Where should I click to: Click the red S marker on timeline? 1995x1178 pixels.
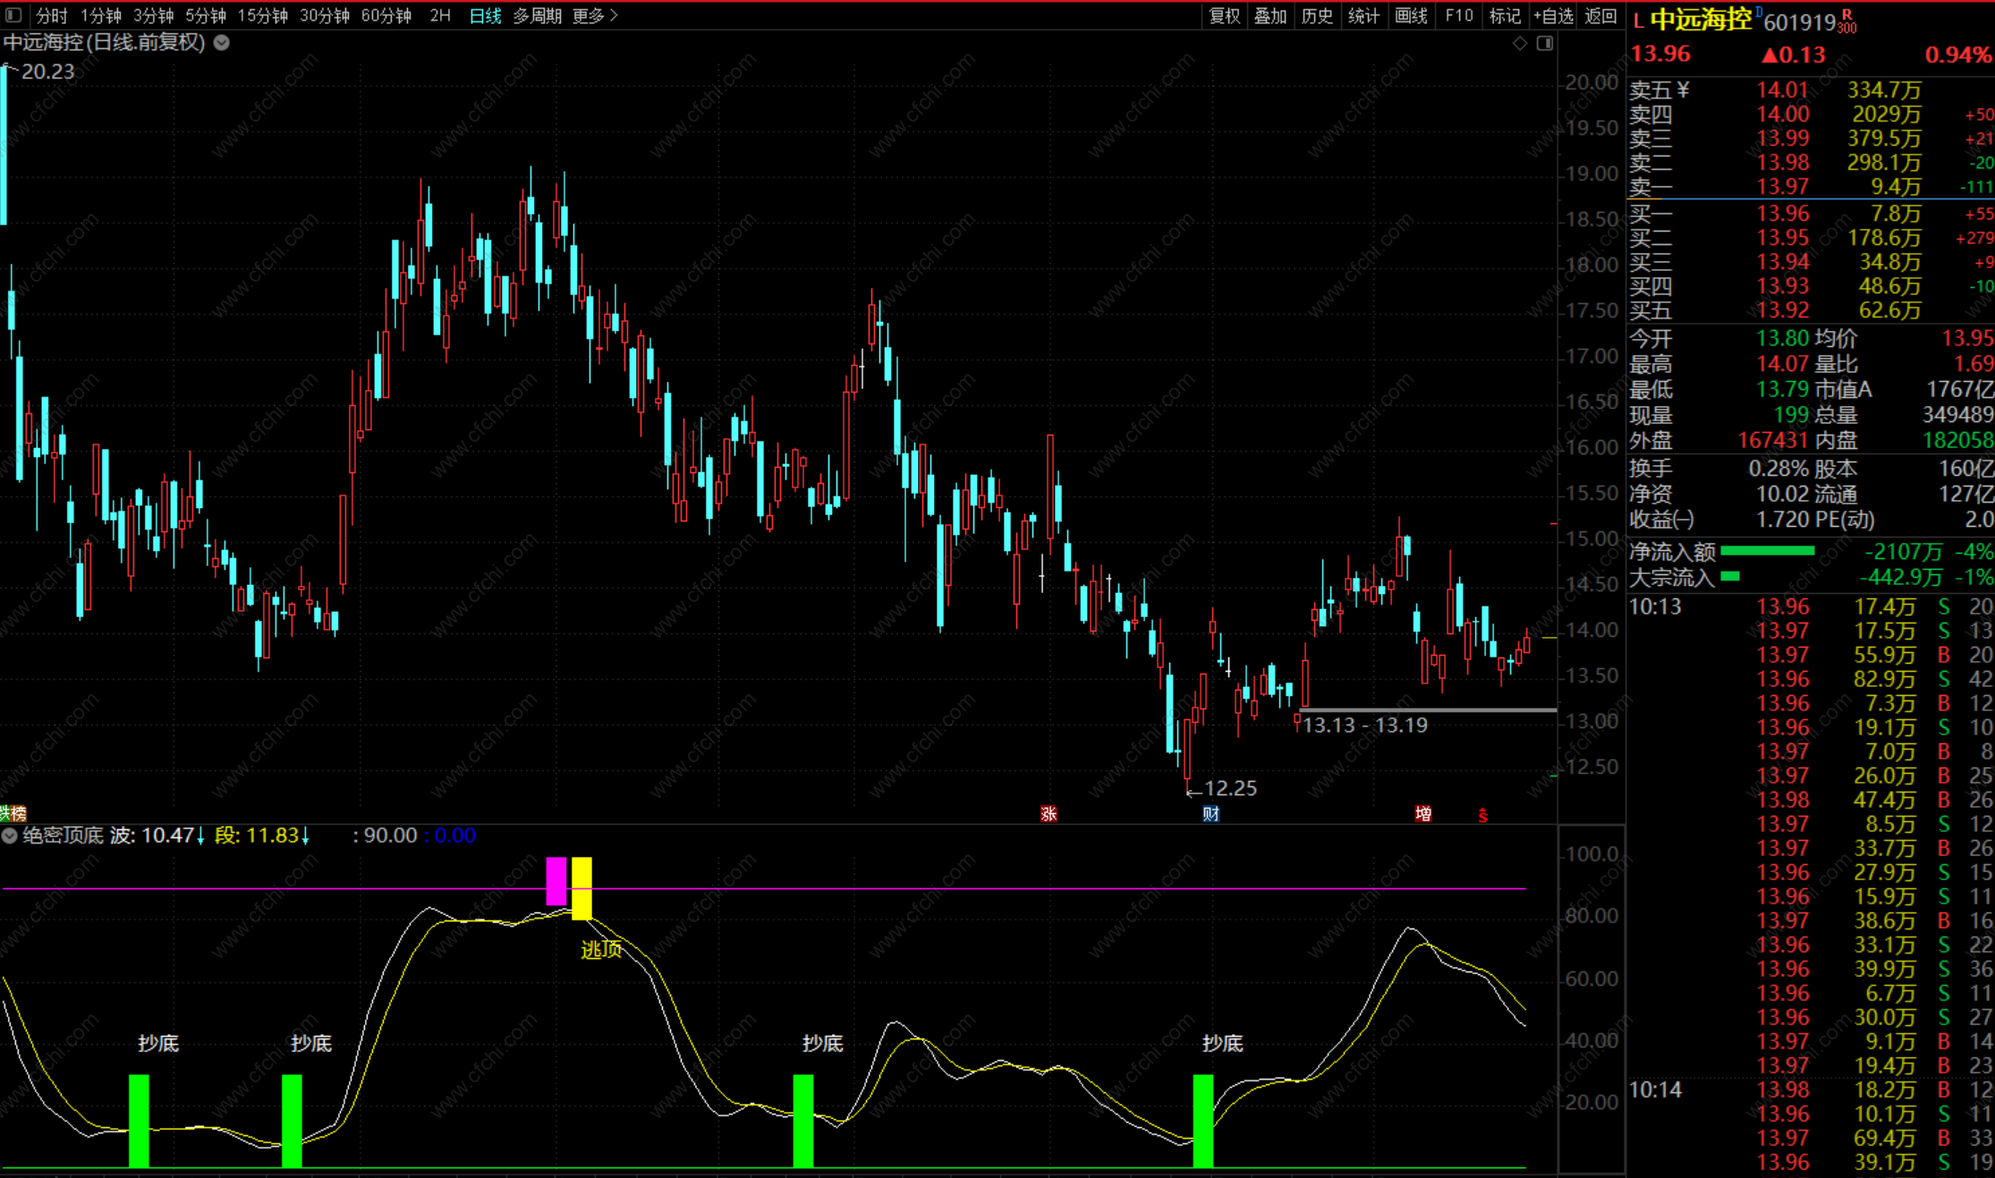click(x=1482, y=815)
